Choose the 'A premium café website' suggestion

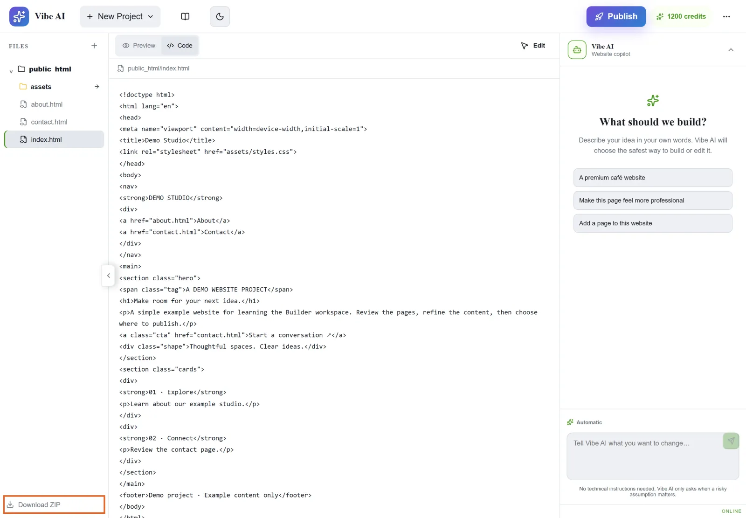click(653, 178)
